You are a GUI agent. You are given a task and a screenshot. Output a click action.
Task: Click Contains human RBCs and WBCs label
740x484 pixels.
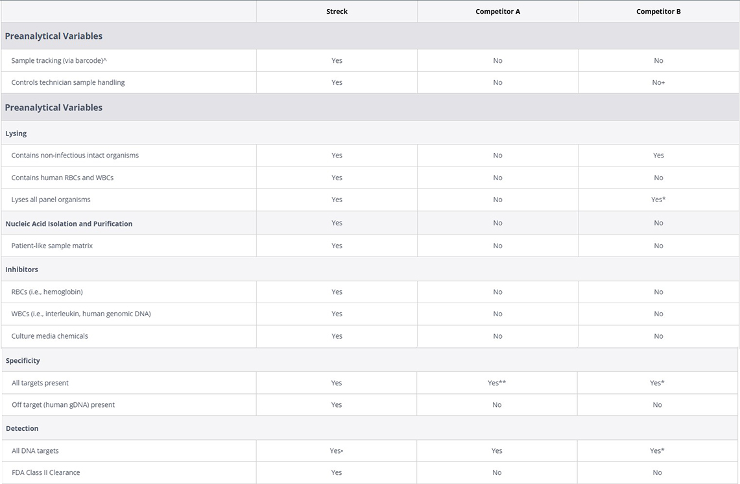[62, 178]
